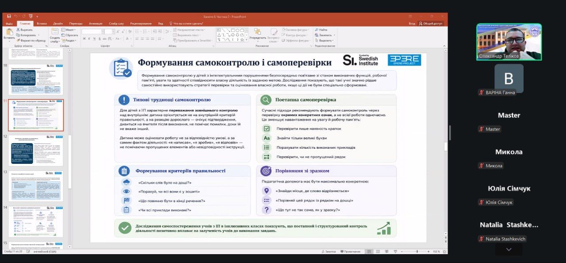Switch to the Переходы ribbon tab
This screenshot has height=263, width=566.
coord(76,23)
